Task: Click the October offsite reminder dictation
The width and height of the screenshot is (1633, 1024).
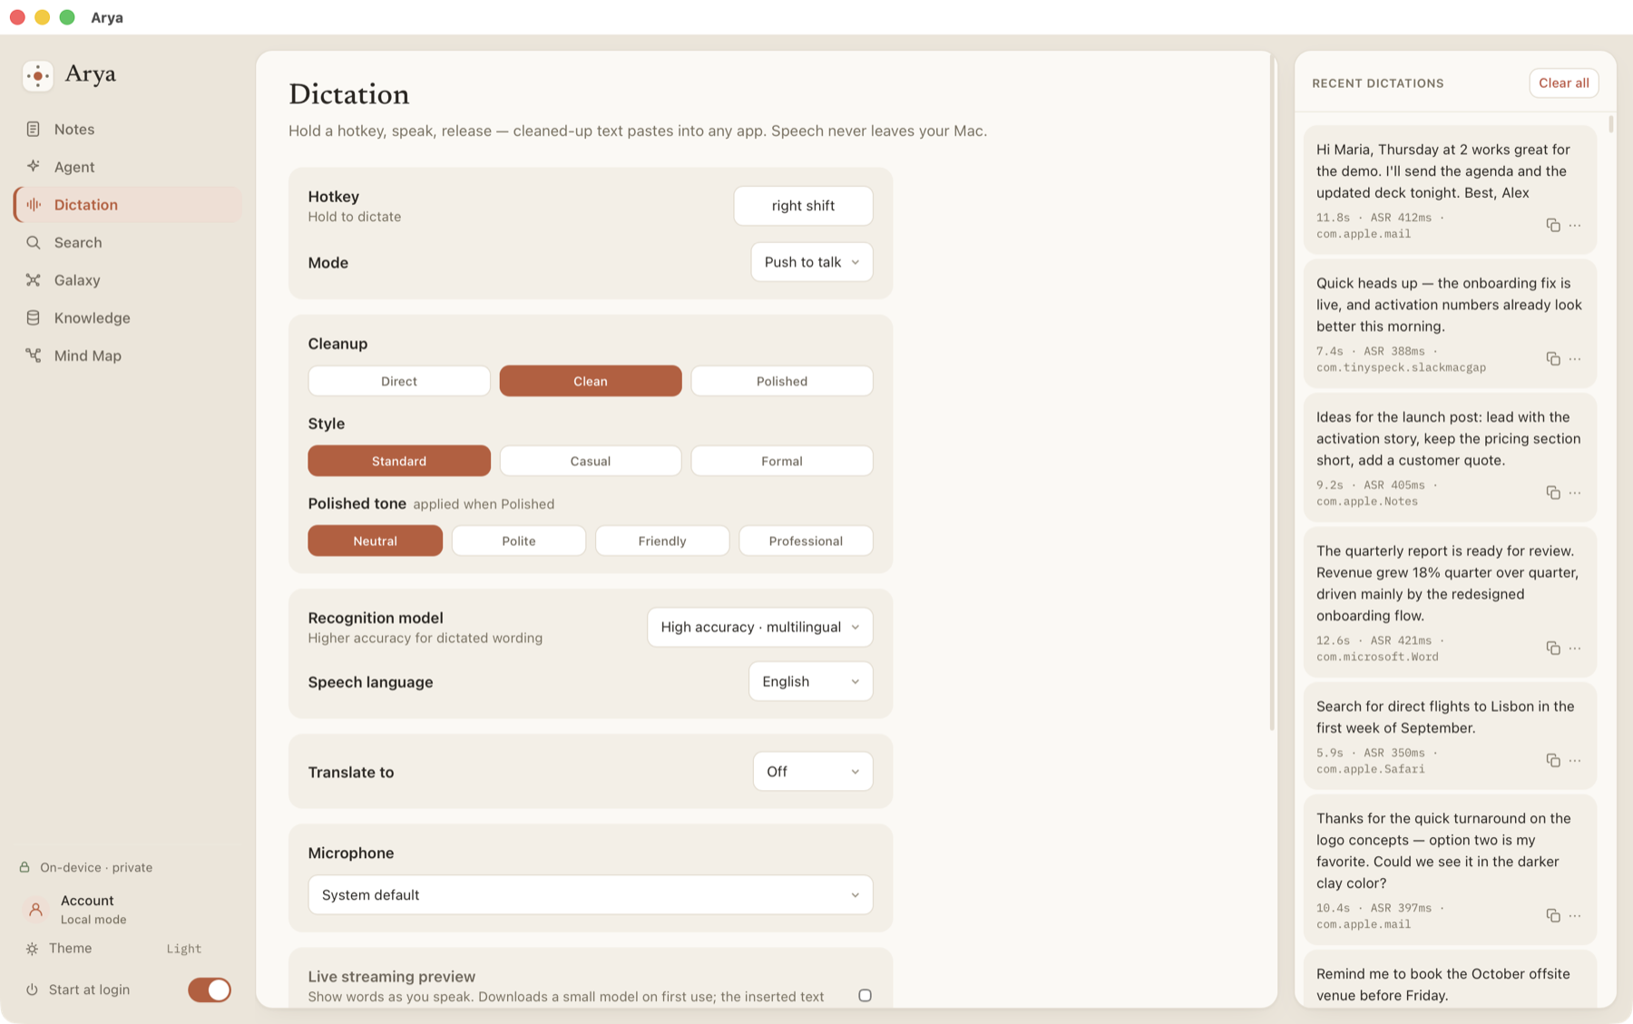Action: (x=1450, y=980)
